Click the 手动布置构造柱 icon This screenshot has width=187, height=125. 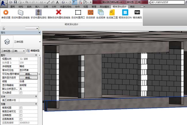tap(39, 12)
